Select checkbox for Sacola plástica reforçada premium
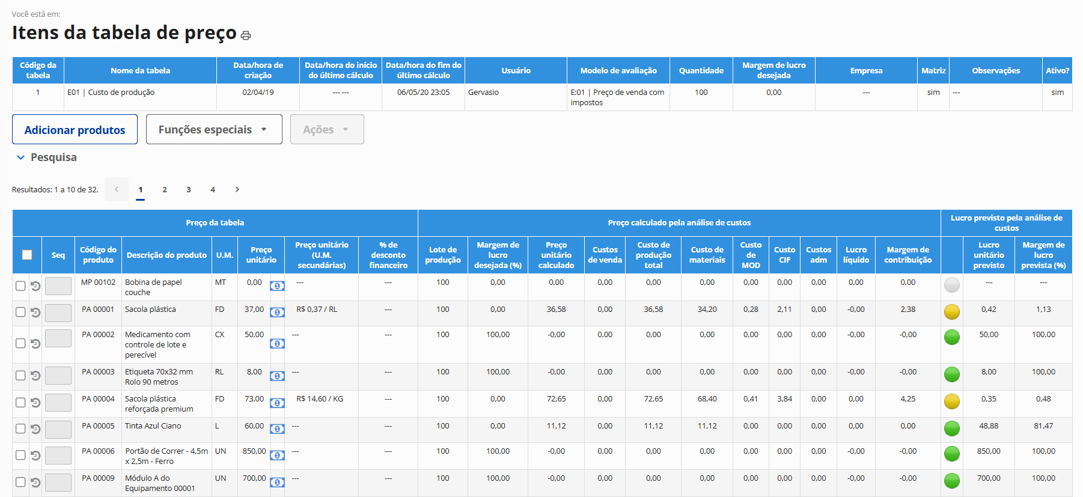This screenshot has height=497, width=1083. click(x=20, y=402)
